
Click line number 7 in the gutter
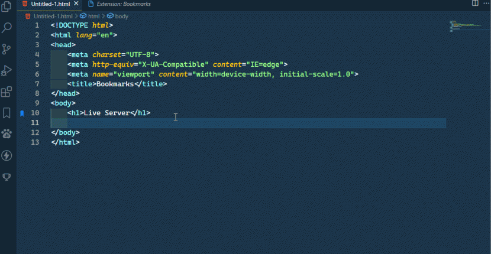pos(37,84)
